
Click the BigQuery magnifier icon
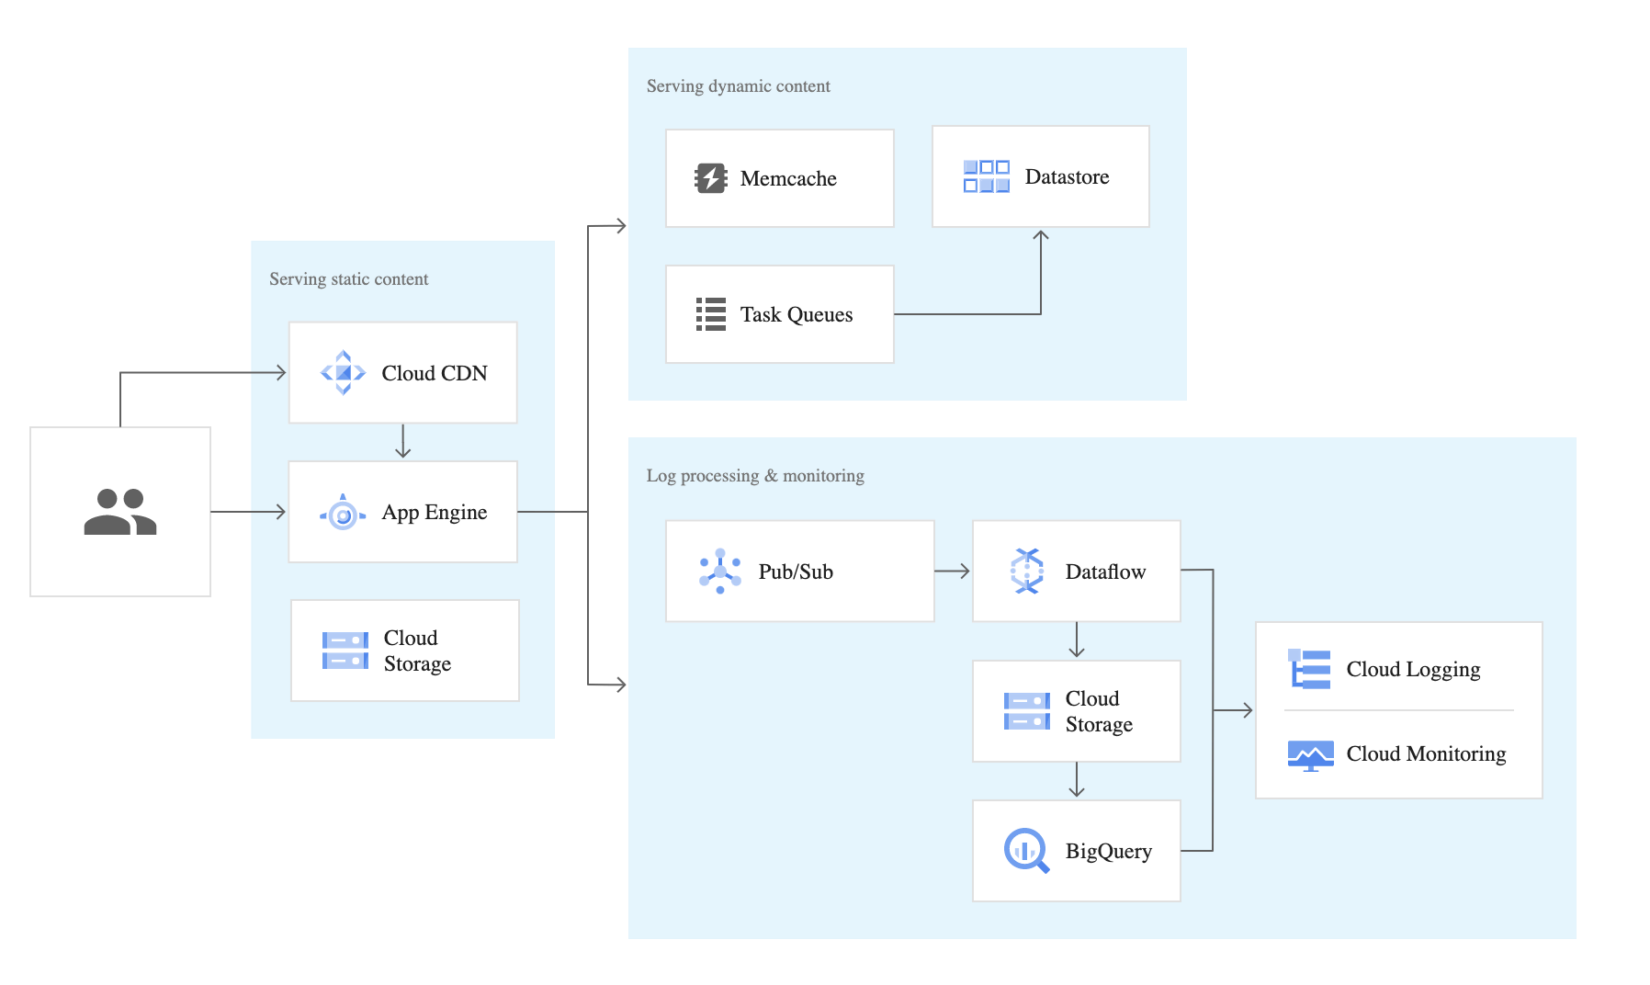click(x=1027, y=851)
